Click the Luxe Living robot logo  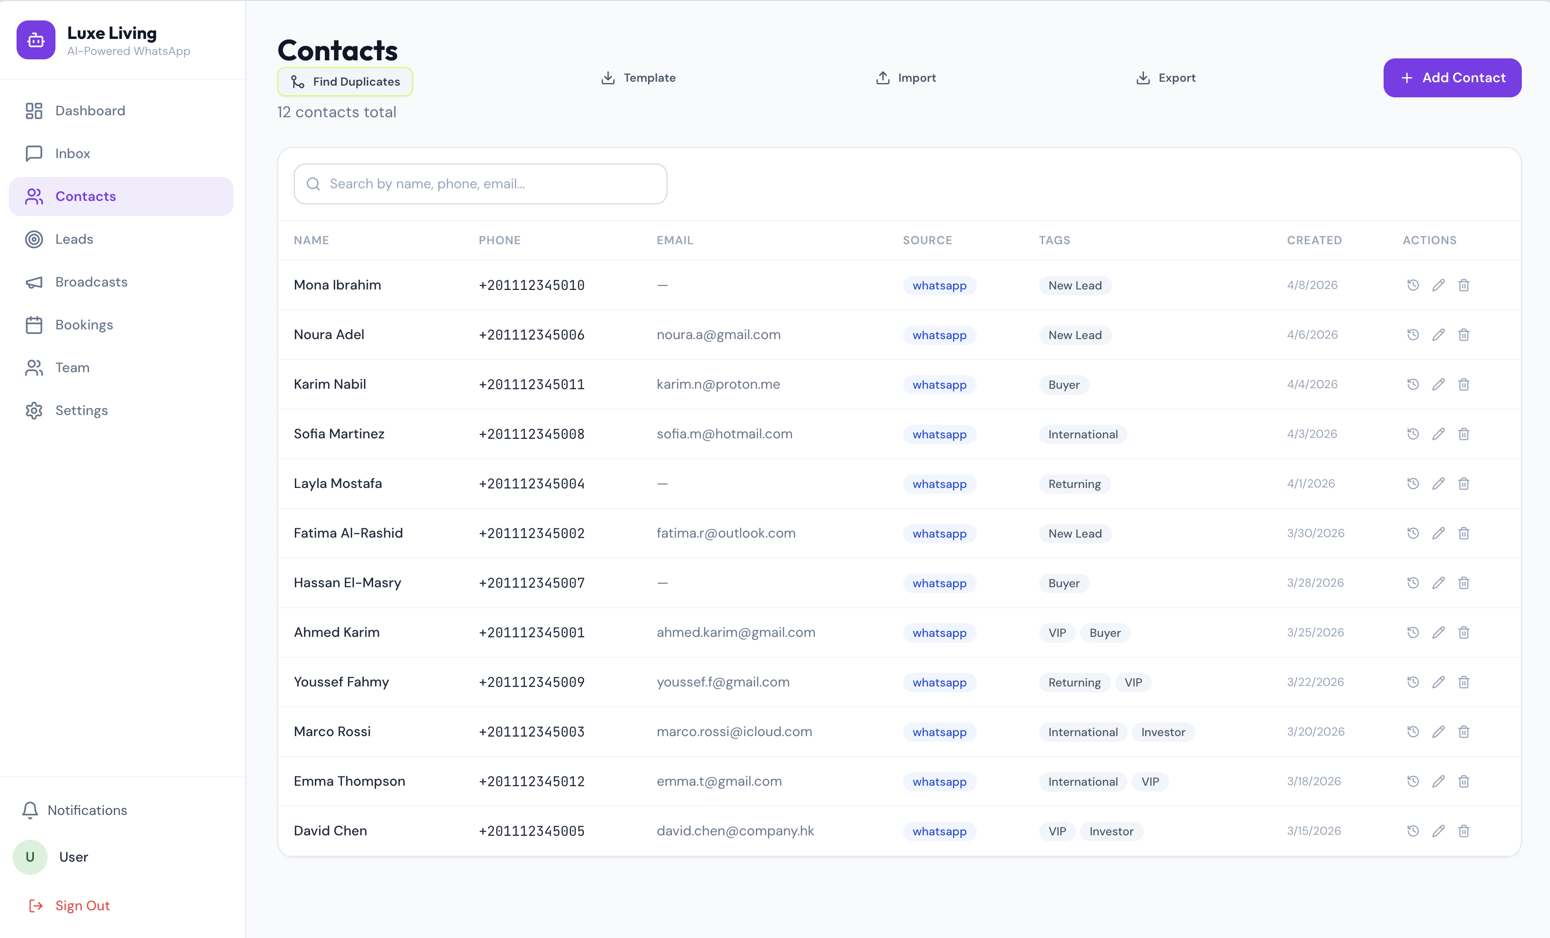[x=36, y=39]
